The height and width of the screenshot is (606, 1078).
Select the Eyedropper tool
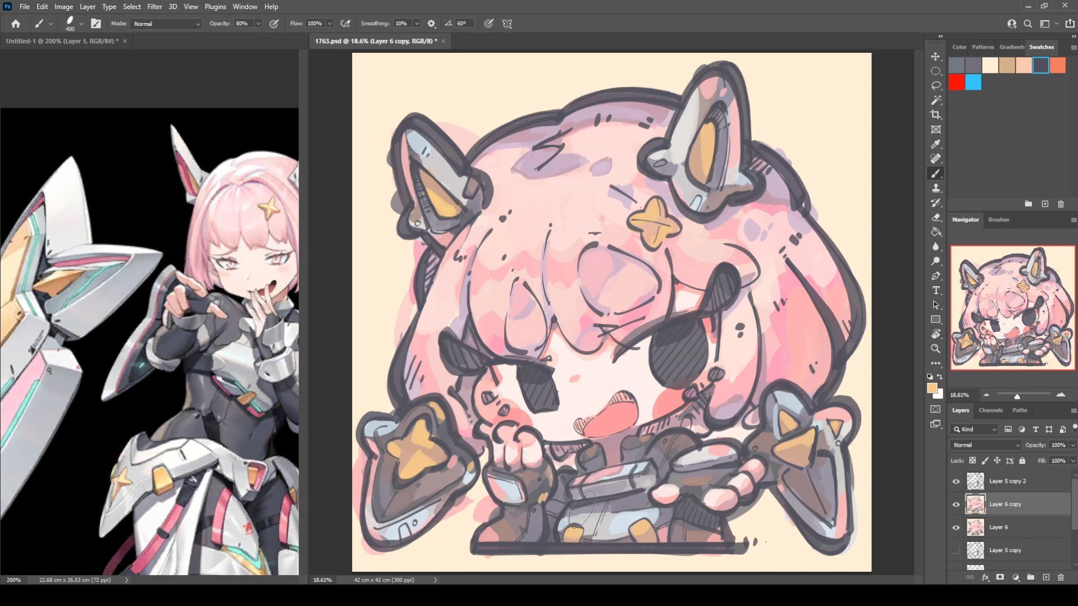935,144
